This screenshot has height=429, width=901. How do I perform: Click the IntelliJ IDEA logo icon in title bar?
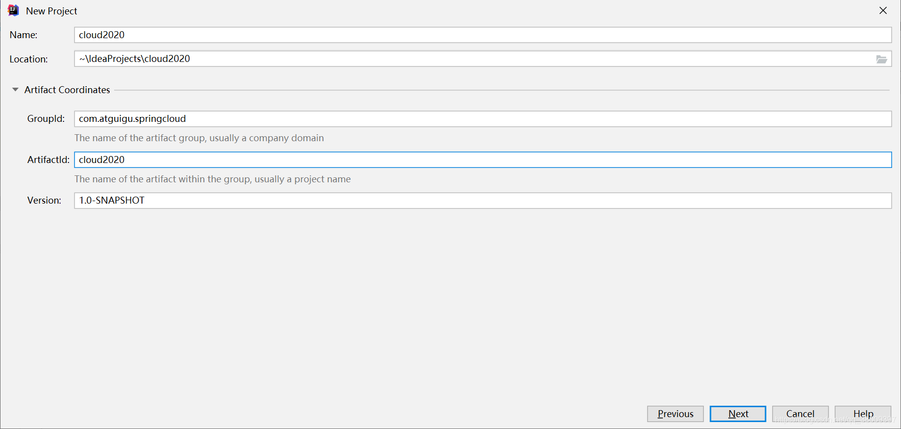(x=13, y=10)
